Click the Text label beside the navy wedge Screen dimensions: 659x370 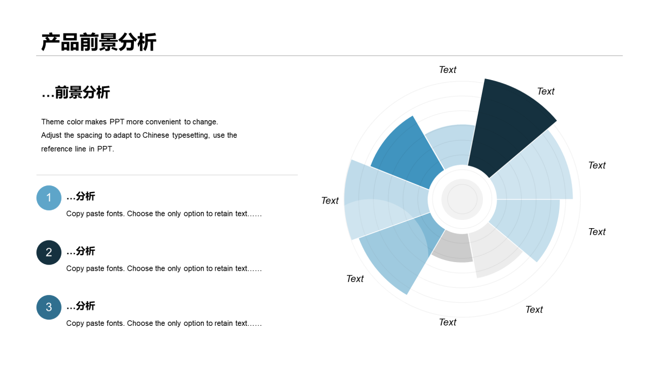[x=546, y=91]
